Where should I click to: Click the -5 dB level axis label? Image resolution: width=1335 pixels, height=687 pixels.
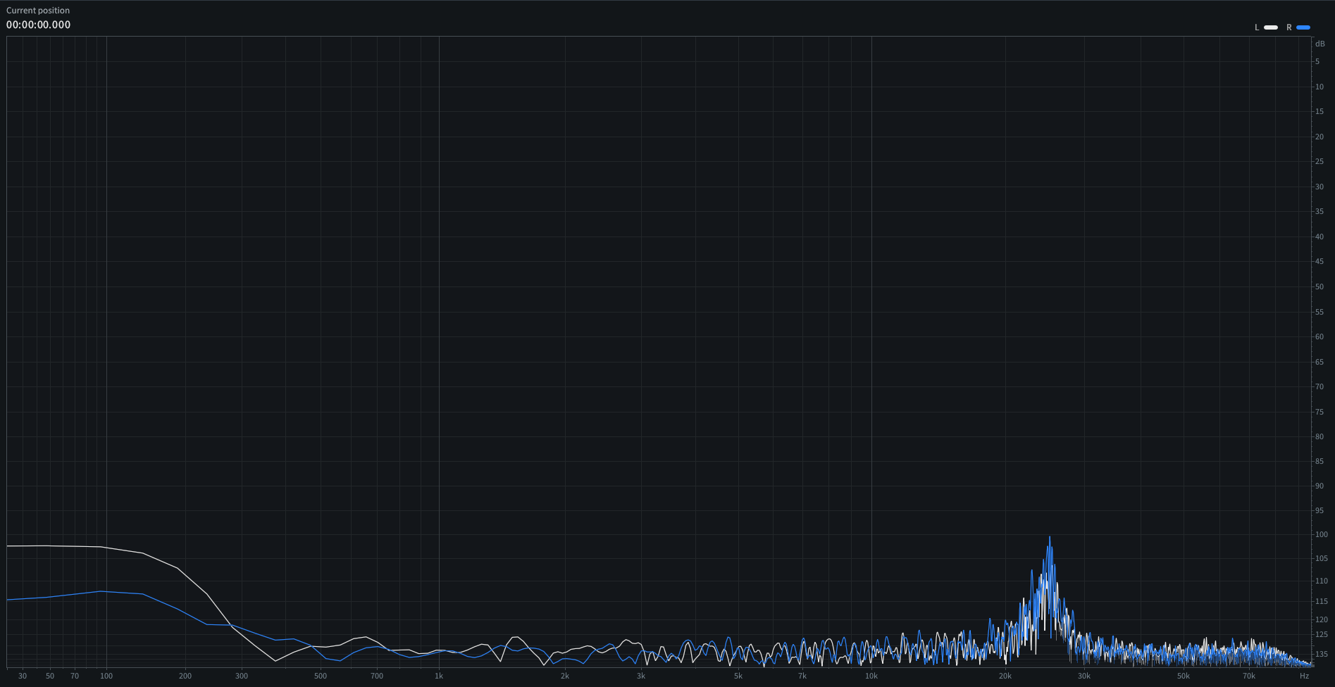1317,62
